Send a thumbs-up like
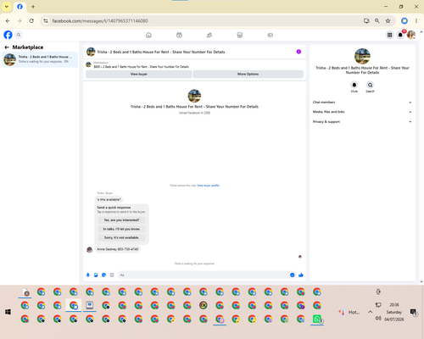 point(301,275)
